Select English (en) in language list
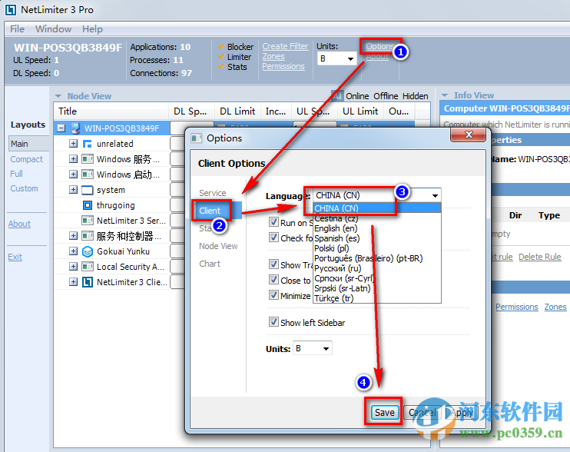The width and height of the screenshot is (570, 452). point(377,228)
